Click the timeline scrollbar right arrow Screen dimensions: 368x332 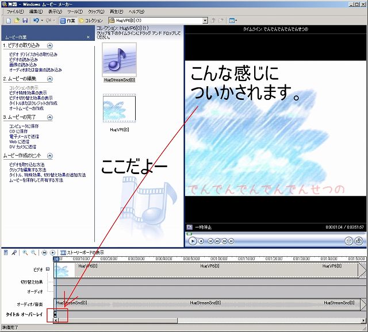point(364,321)
